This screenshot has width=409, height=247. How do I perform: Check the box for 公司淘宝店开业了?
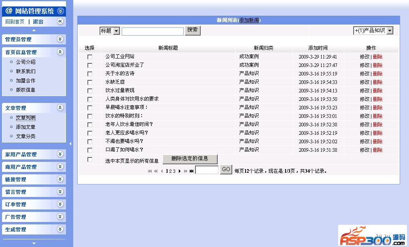point(90,65)
